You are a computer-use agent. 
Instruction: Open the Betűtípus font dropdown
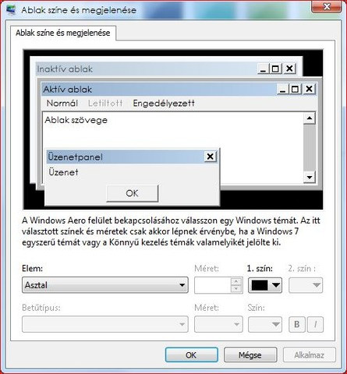(105, 324)
